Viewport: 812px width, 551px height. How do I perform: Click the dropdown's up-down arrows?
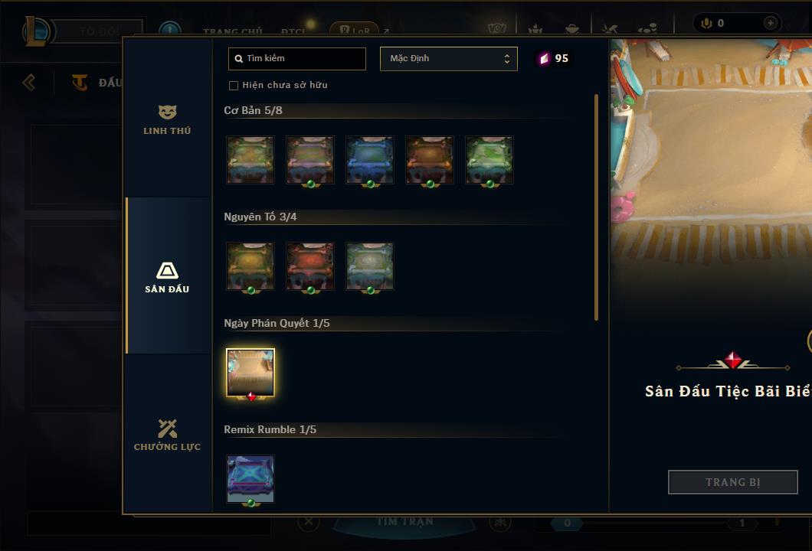(x=507, y=59)
